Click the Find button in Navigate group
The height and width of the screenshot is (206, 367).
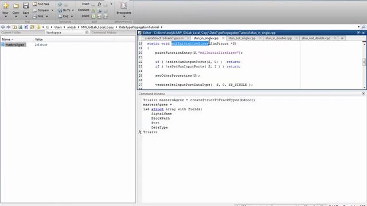coord(63,17)
